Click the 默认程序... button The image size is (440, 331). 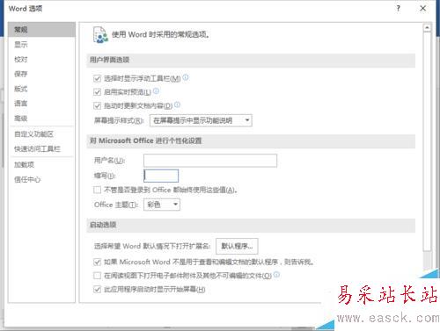pos(237,246)
